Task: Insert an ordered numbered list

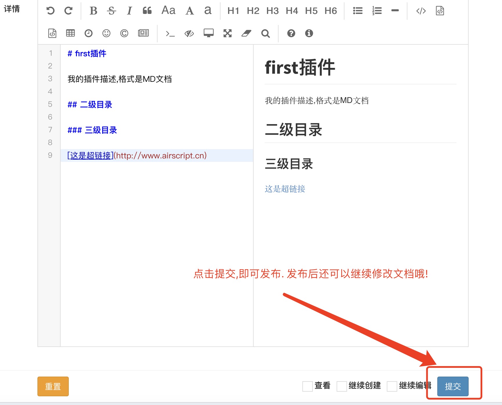Action: 377,11
